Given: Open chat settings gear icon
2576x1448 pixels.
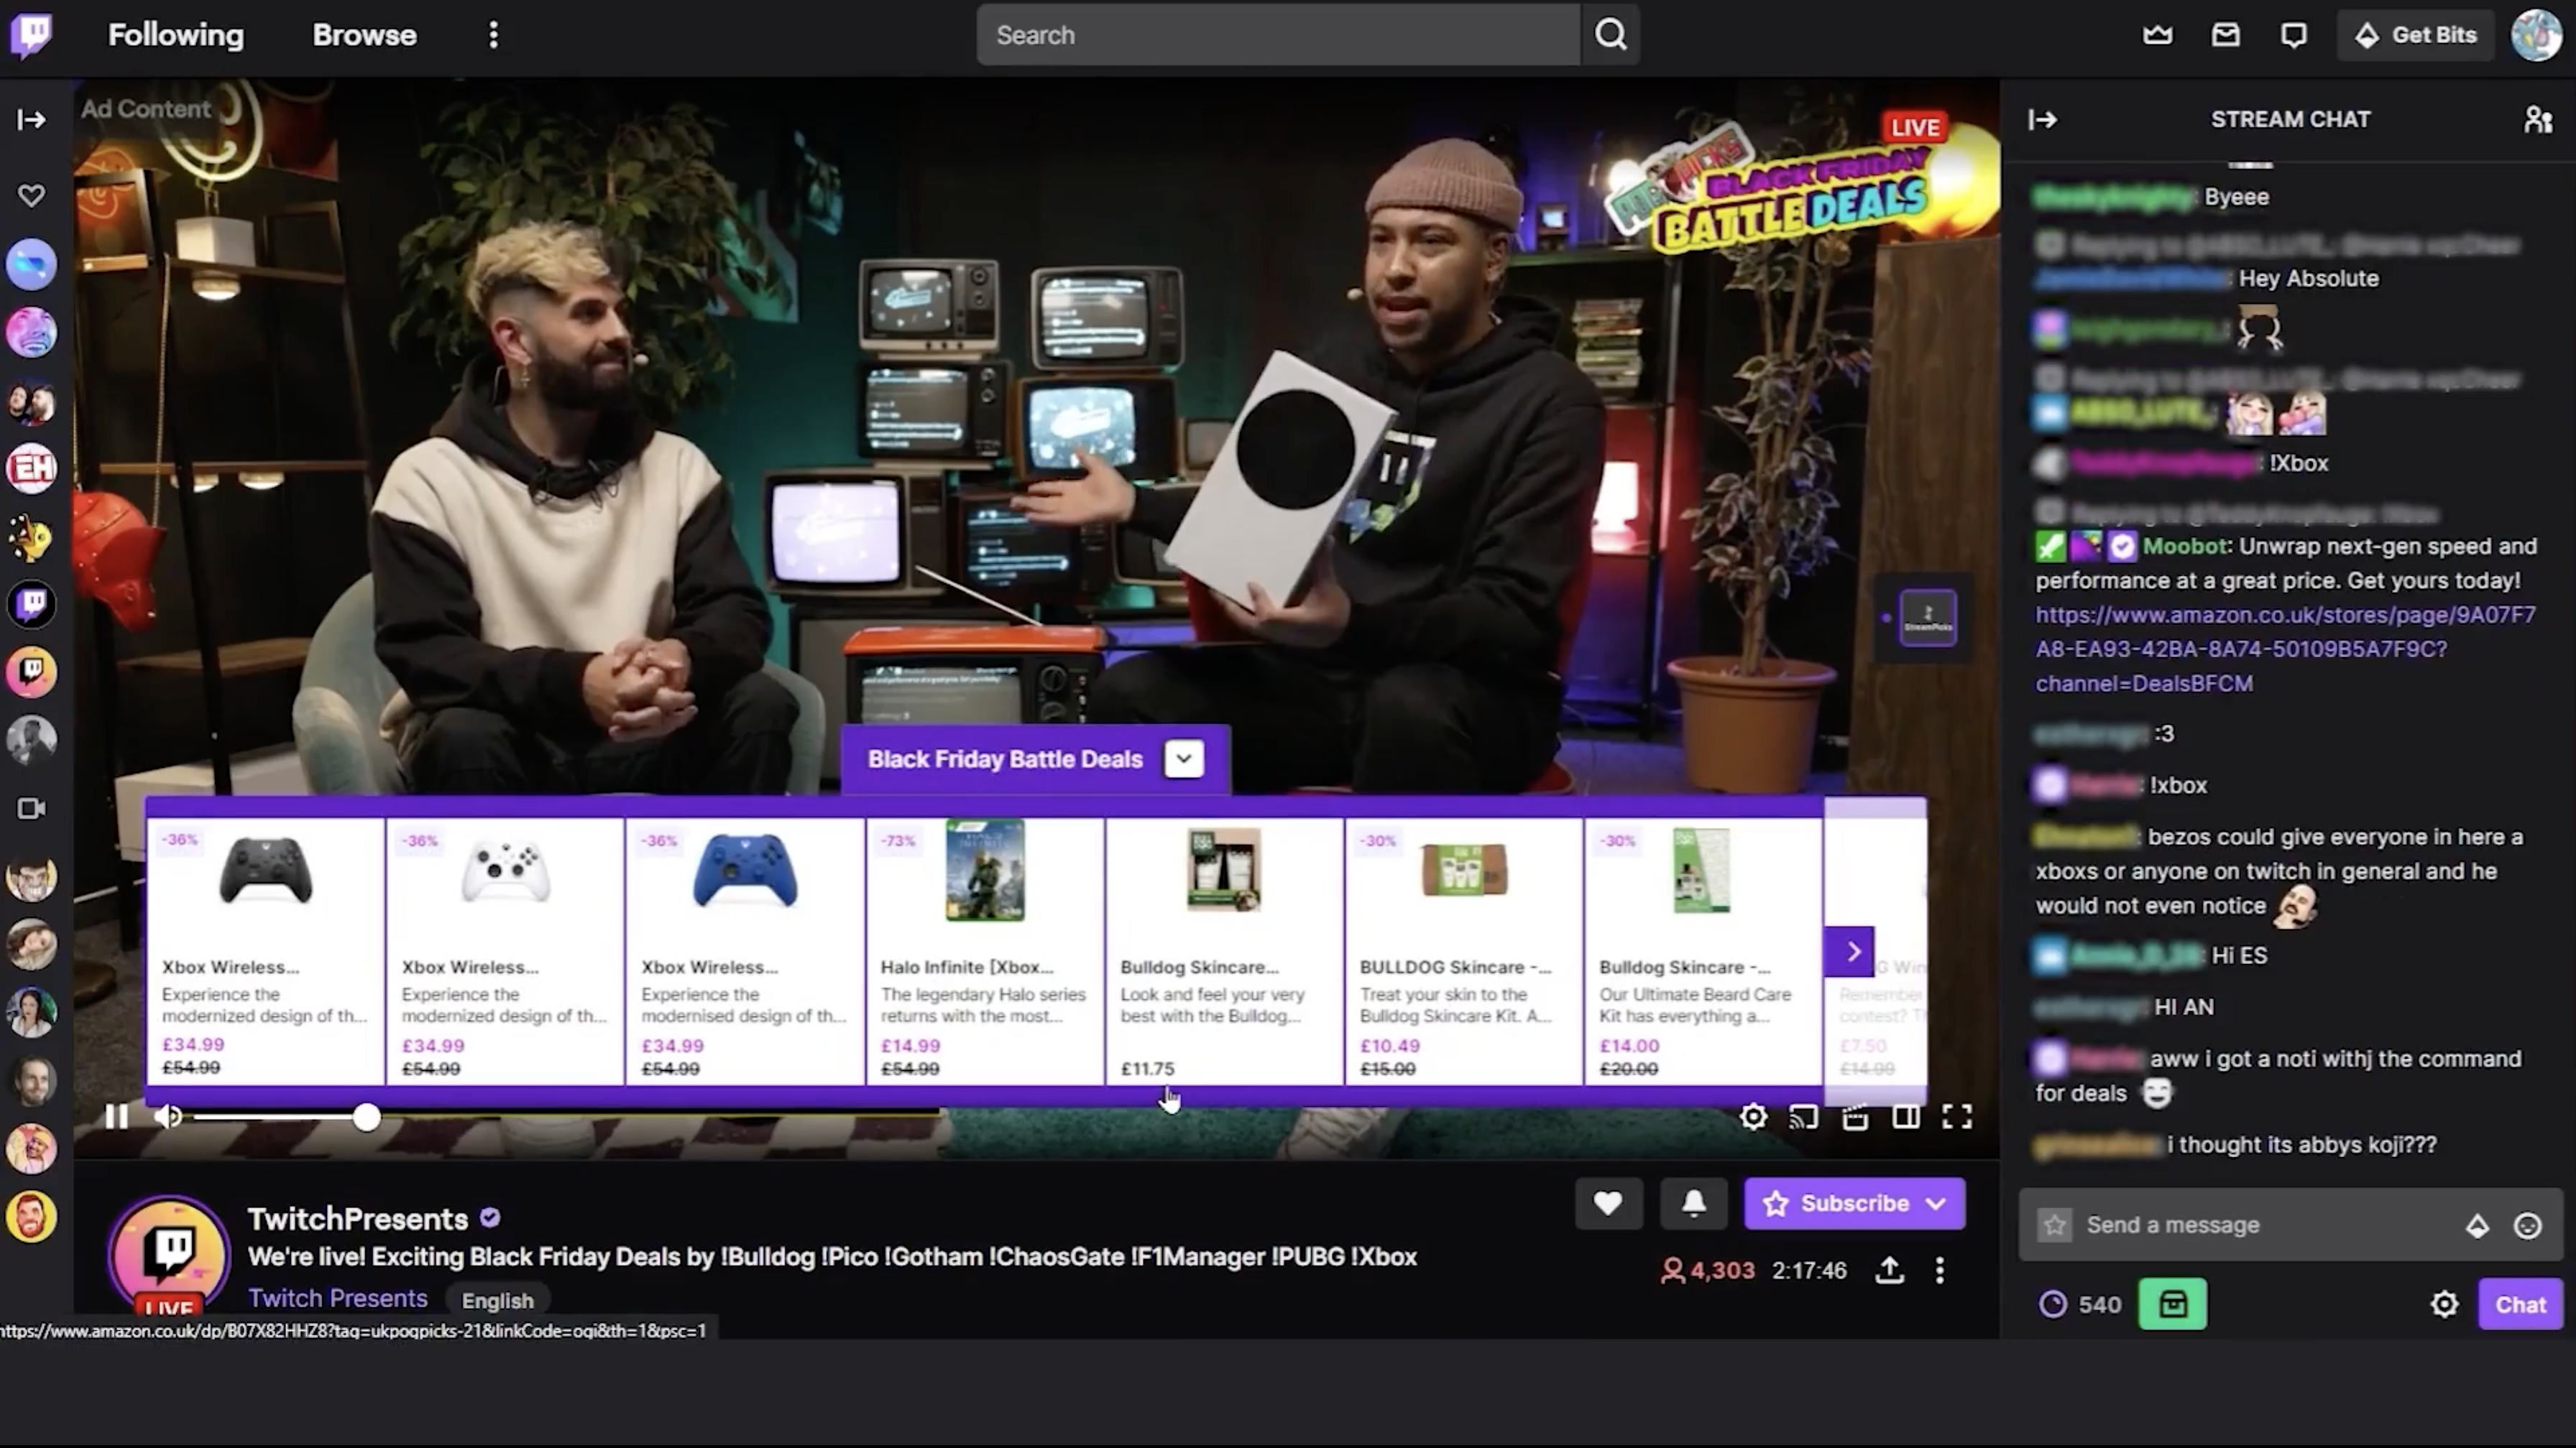Looking at the screenshot, I should coord(2444,1304).
